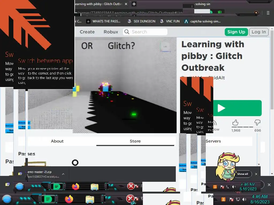The height and width of the screenshot is (205, 274).
Task: Click the Log In button
Action: pos(259,32)
